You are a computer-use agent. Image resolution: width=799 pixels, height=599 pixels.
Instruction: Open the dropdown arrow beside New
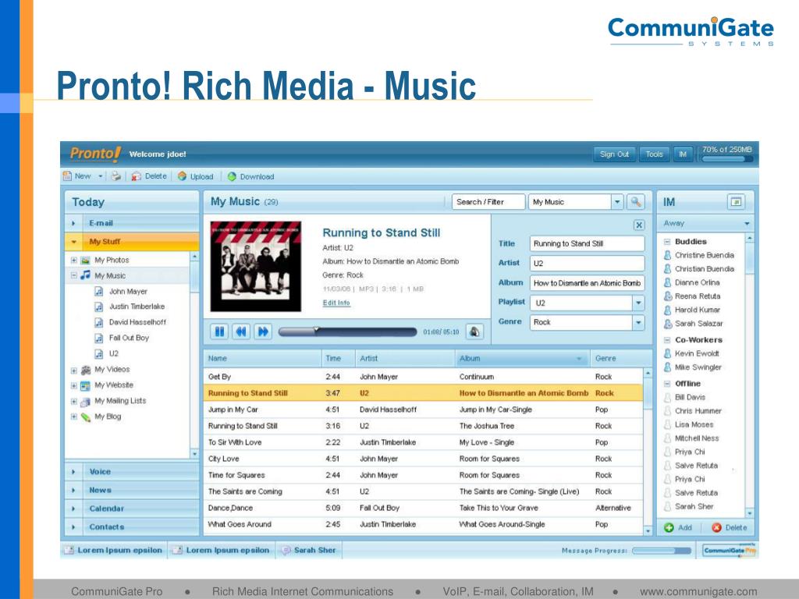click(101, 176)
